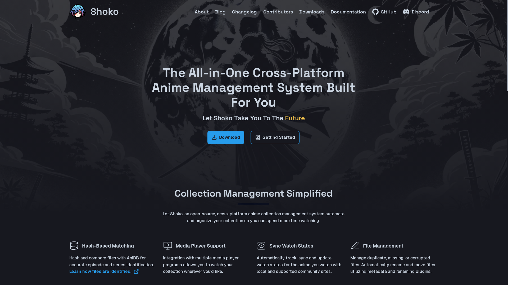
Task: Click the File Management heading
Action: tap(383, 246)
